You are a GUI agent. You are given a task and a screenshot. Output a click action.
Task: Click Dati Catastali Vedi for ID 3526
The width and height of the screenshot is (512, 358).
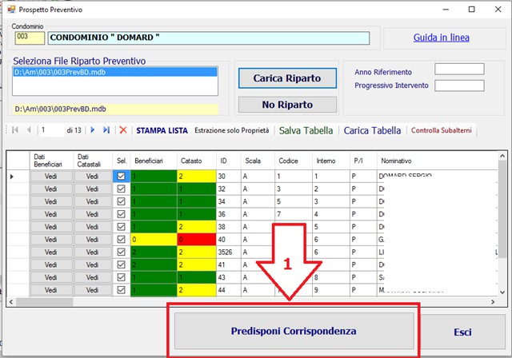(x=93, y=252)
